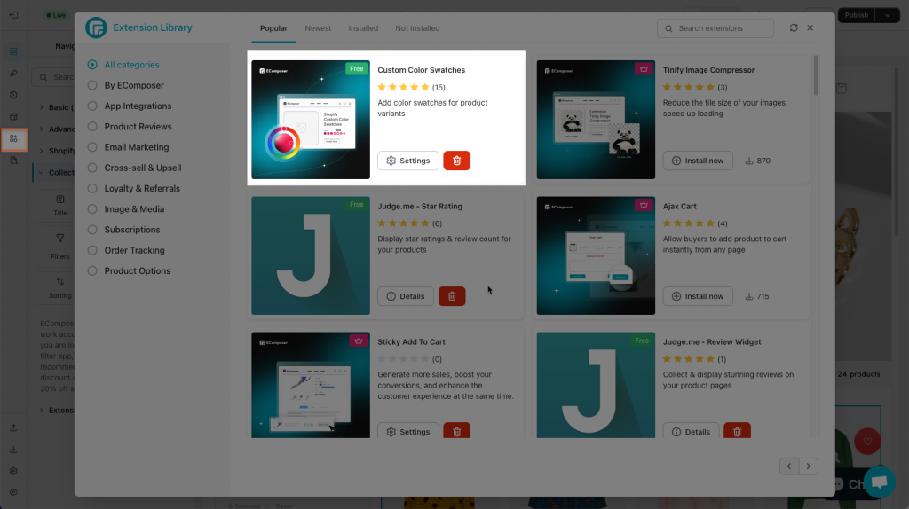Click the Sticky Add To Cart thumbnail
The image size is (909, 509).
point(310,385)
